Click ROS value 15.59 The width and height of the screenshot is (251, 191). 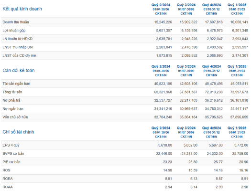pos(193,170)
